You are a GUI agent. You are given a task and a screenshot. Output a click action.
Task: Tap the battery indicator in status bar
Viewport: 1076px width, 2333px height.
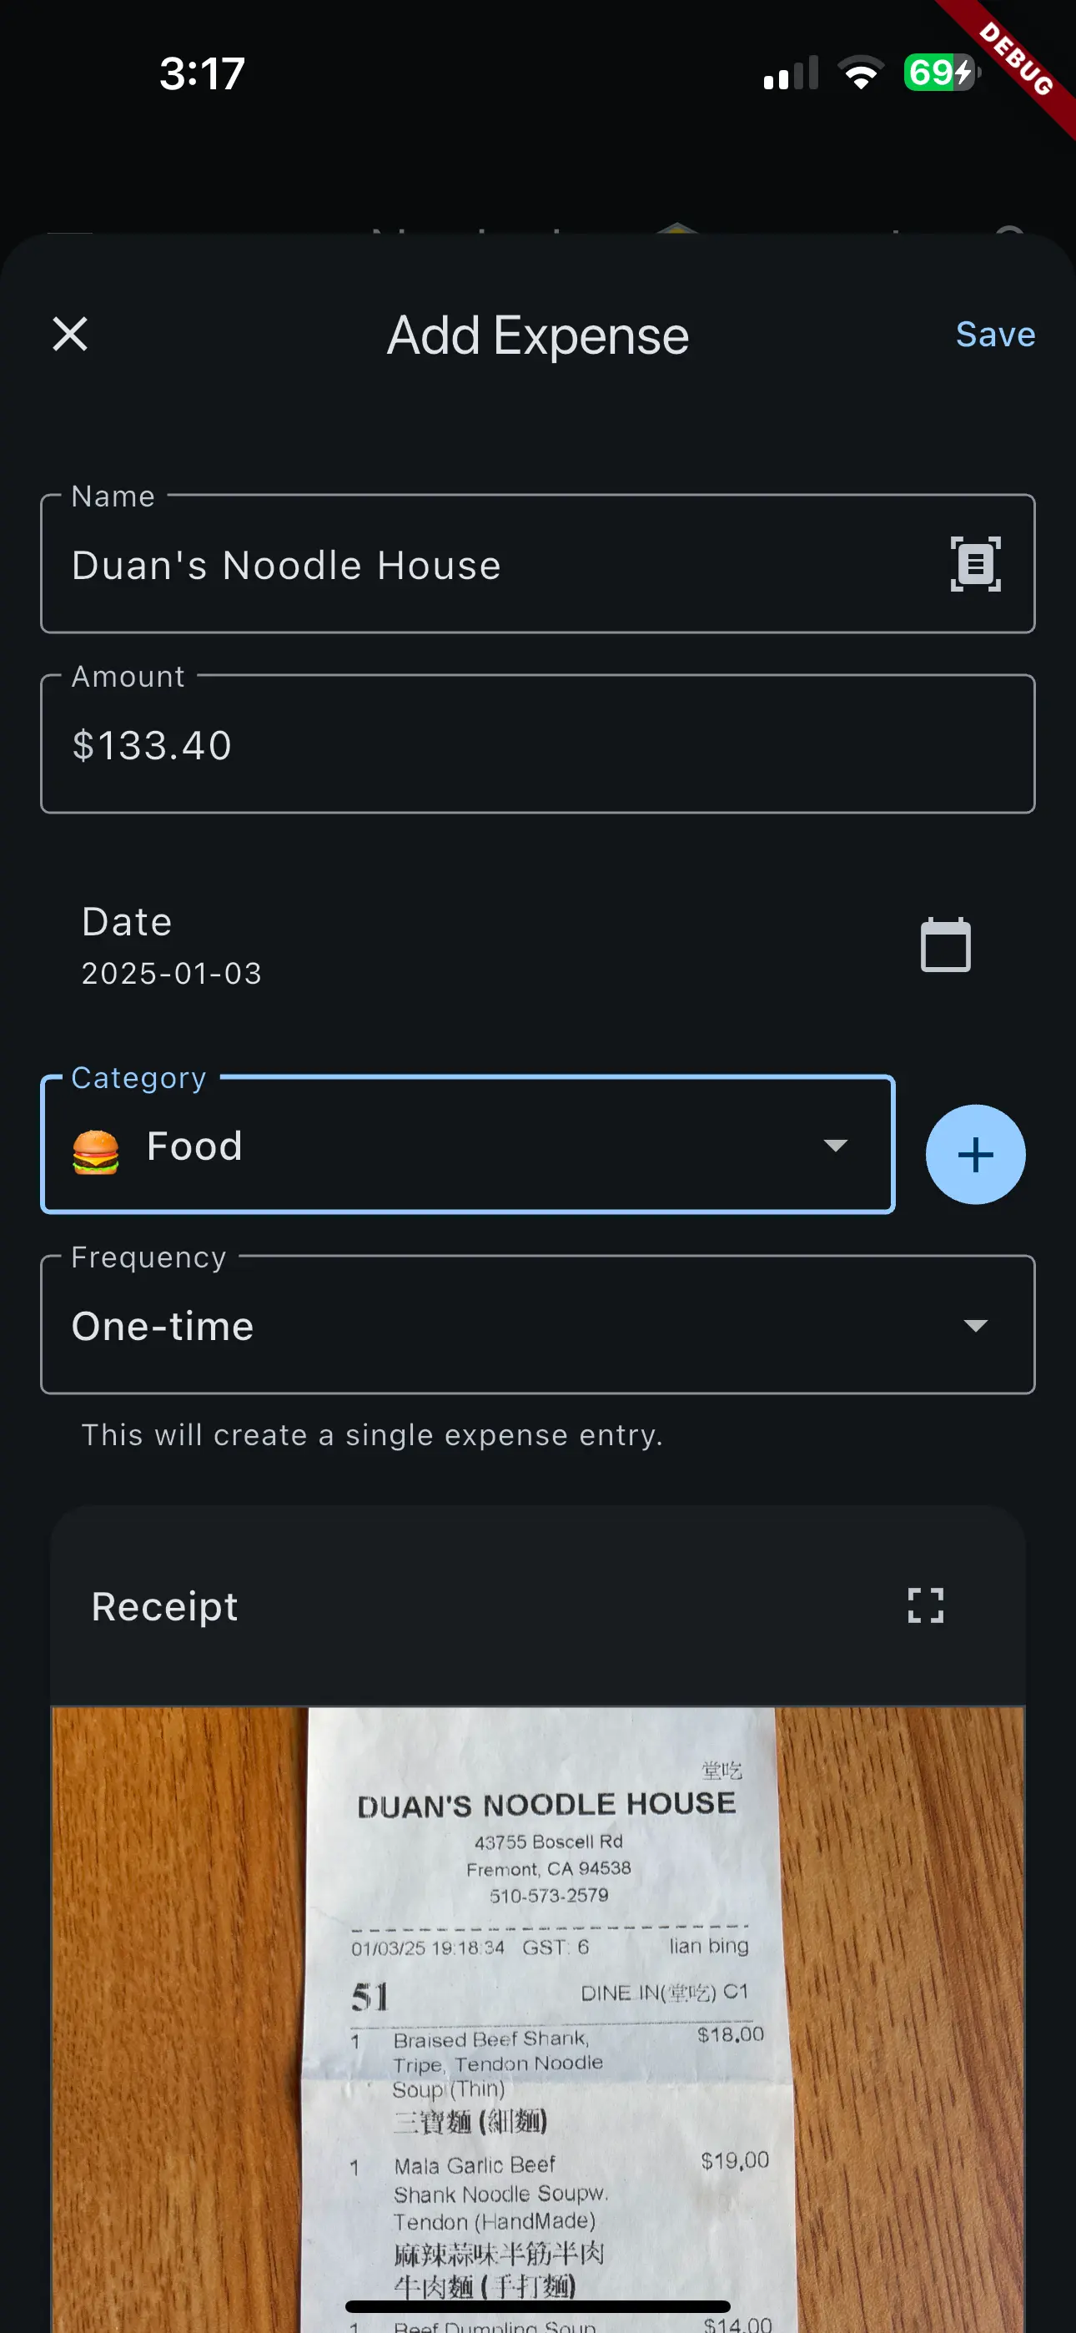(x=940, y=73)
